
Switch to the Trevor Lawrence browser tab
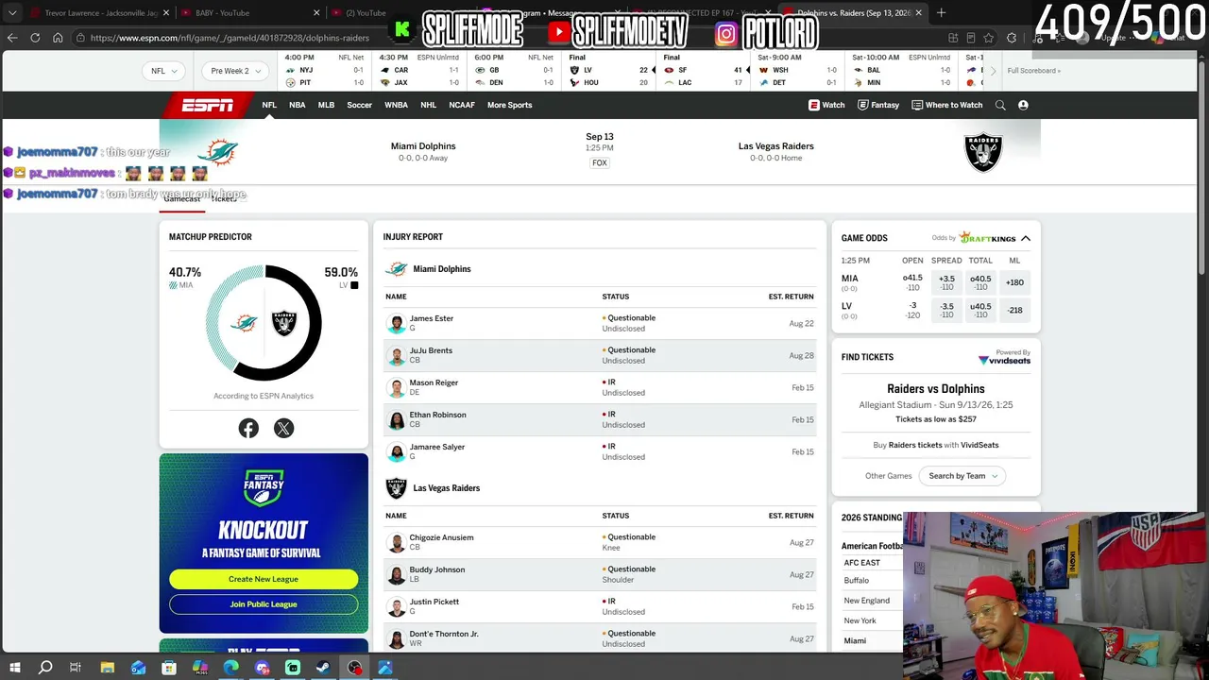(x=98, y=13)
